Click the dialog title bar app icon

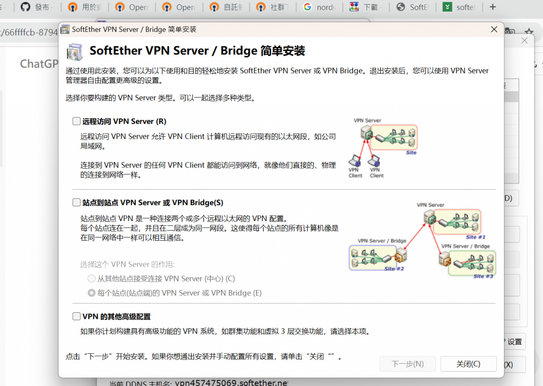click(65, 29)
